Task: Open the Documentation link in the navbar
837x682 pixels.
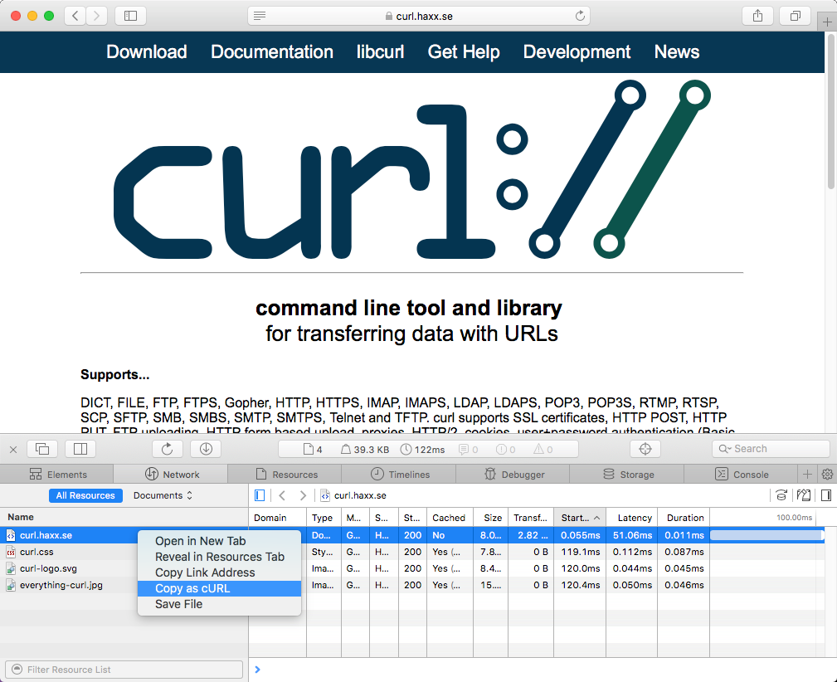Action: point(271,51)
